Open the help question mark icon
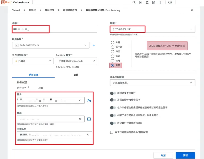Image resolution: width=204 pixels, height=159 pixels. (x=170, y=2)
